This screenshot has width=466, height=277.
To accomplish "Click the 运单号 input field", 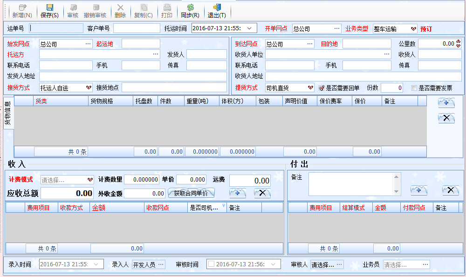I will pos(56,28).
